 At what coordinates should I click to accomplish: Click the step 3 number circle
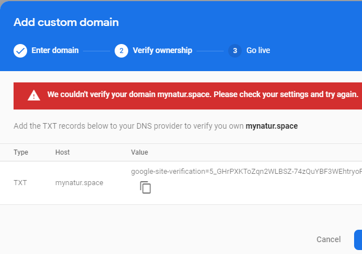click(234, 51)
